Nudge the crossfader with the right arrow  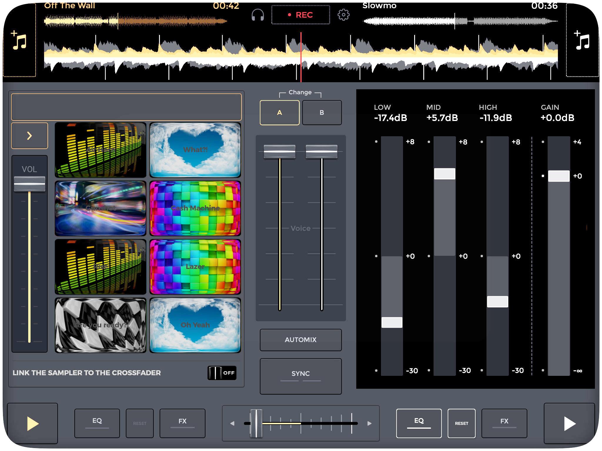[x=369, y=423]
